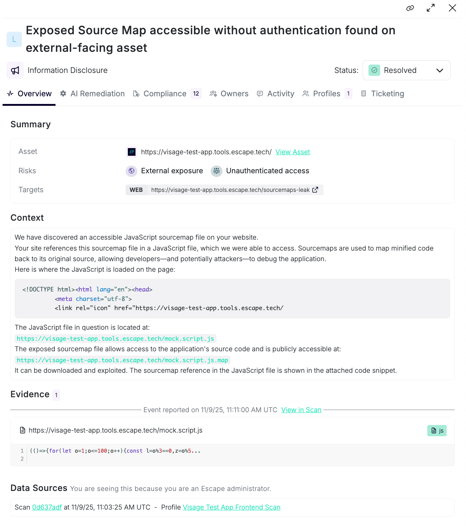The height and width of the screenshot is (526, 466).
Task: Click the js file type badge
Action: (x=437, y=430)
